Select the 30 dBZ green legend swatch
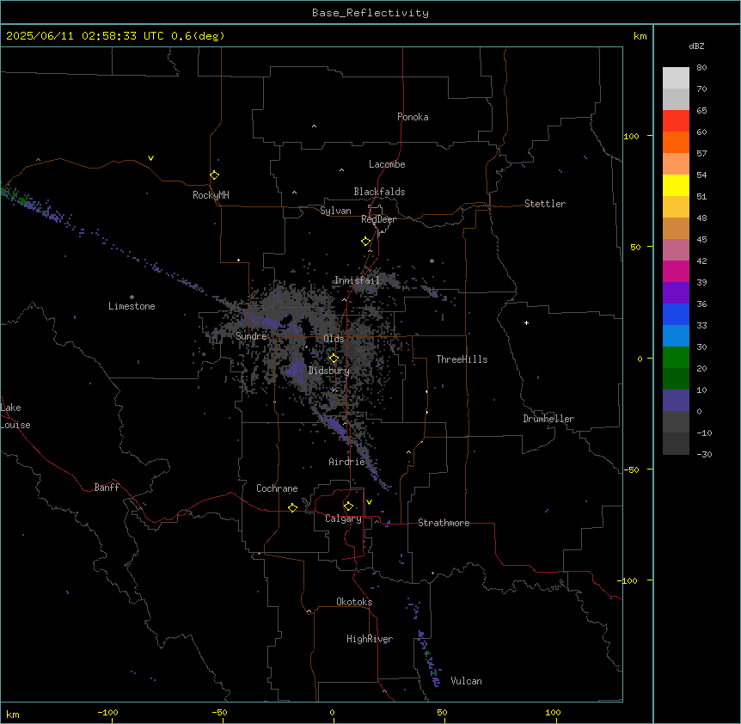 (676, 358)
